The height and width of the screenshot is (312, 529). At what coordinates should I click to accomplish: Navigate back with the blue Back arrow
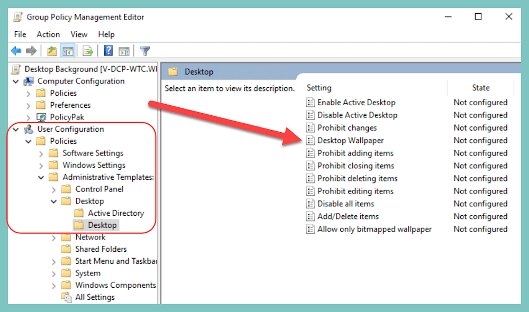pos(16,50)
